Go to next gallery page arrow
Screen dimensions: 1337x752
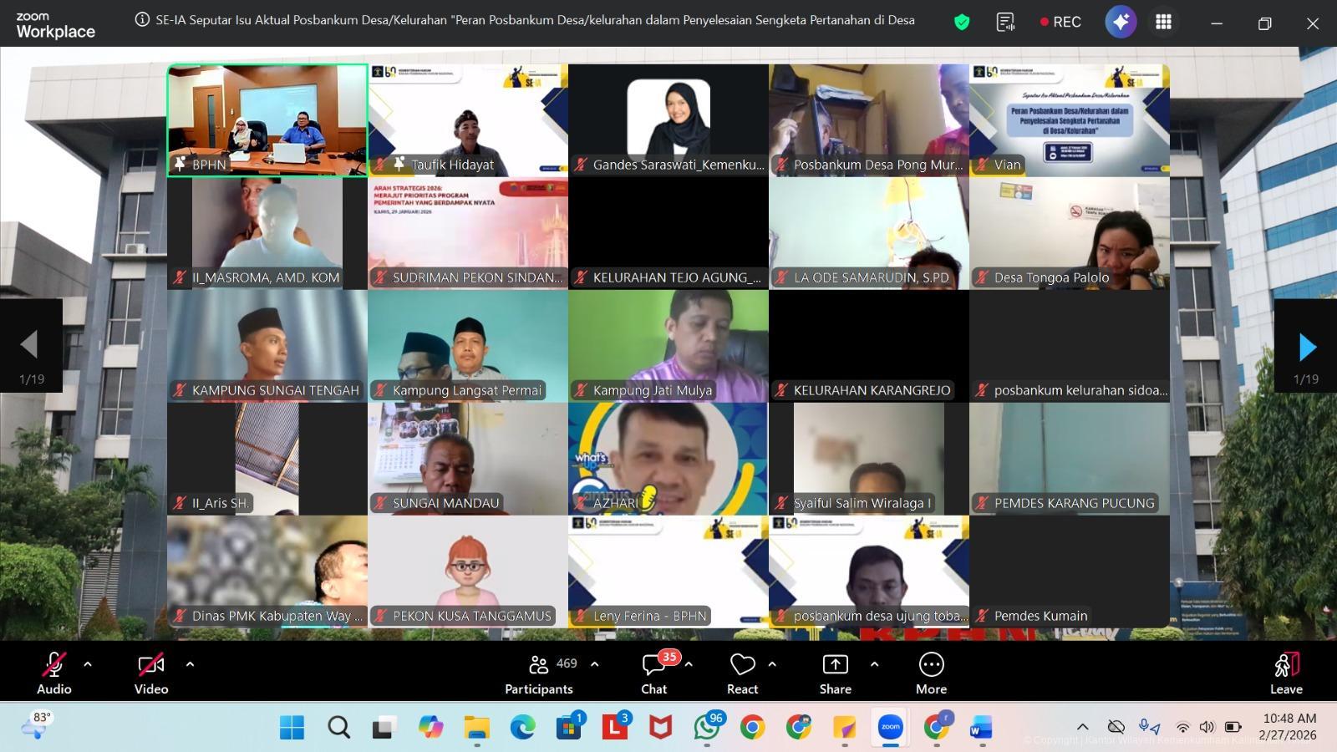coord(1307,346)
